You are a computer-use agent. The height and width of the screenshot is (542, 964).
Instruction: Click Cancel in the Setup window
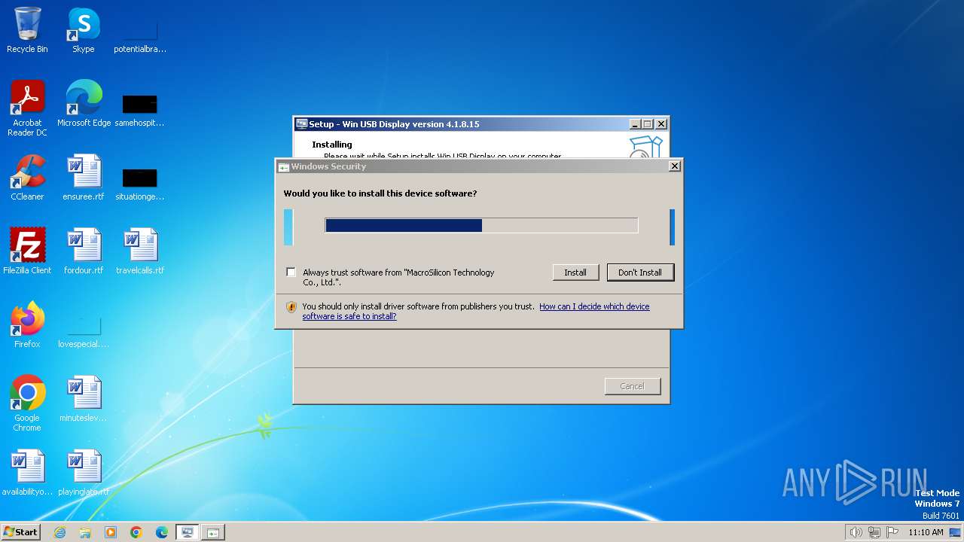tap(632, 386)
